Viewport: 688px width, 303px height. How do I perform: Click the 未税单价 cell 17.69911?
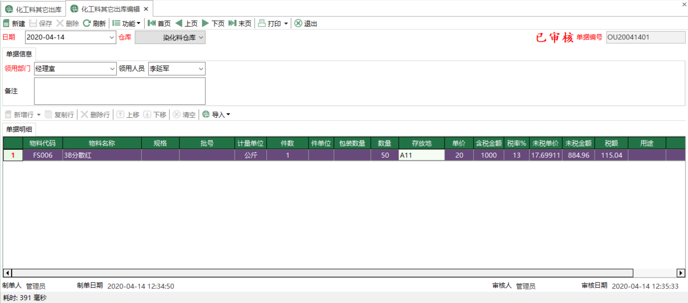[x=546, y=155]
